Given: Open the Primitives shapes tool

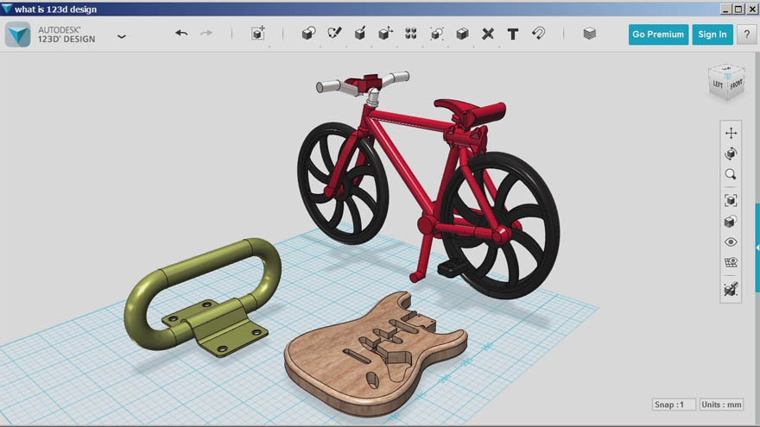Looking at the screenshot, I should [309, 34].
